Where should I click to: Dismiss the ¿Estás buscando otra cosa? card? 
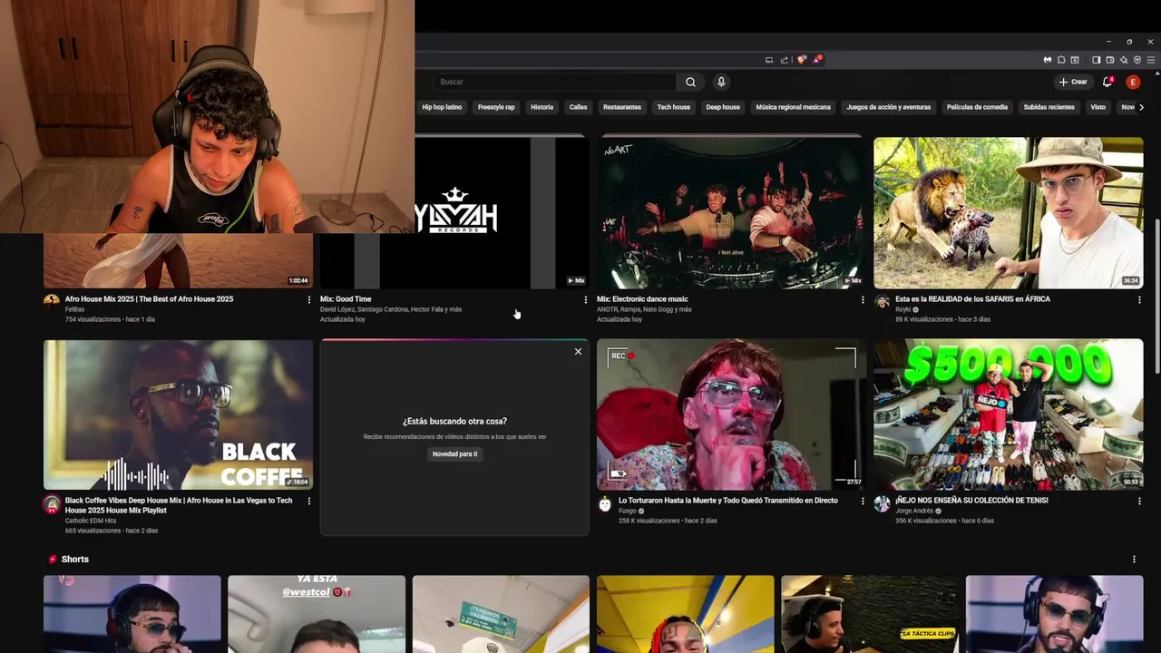578,351
